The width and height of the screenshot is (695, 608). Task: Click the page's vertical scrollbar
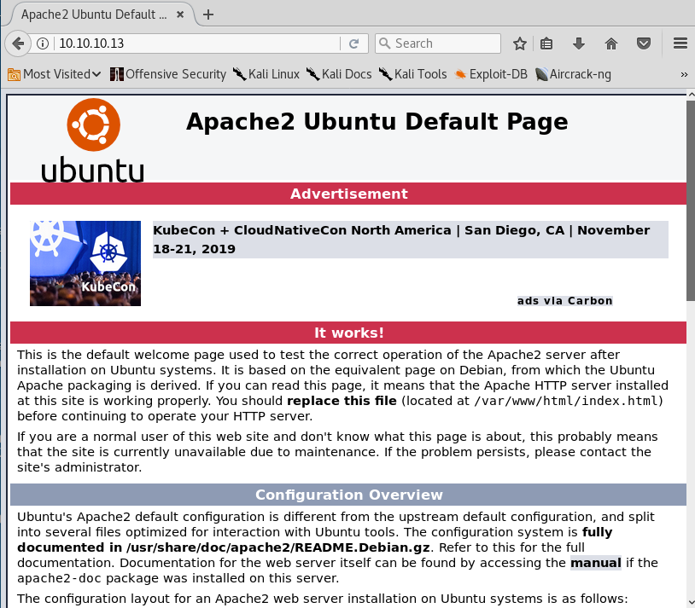pos(689,341)
